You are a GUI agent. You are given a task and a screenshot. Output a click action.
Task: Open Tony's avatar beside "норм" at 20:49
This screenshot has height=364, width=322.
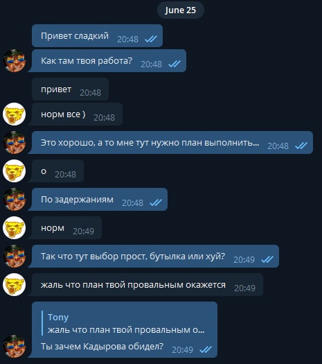(15, 227)
